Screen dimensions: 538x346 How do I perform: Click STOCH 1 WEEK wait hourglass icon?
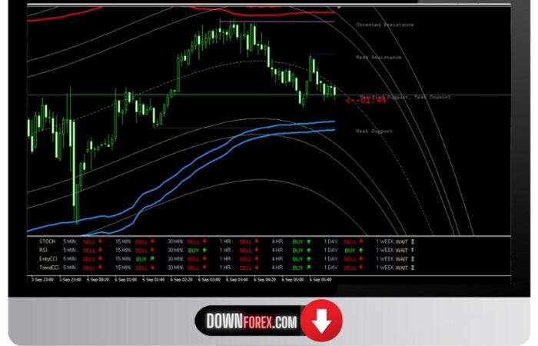pyautogui.click(x=413, y=241)
